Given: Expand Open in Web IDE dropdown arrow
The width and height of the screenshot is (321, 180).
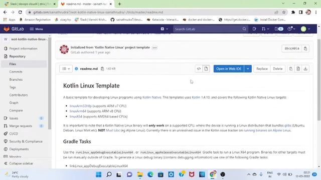Looking at the screenshot, I should pyautogui.click(x=248, y=69).
